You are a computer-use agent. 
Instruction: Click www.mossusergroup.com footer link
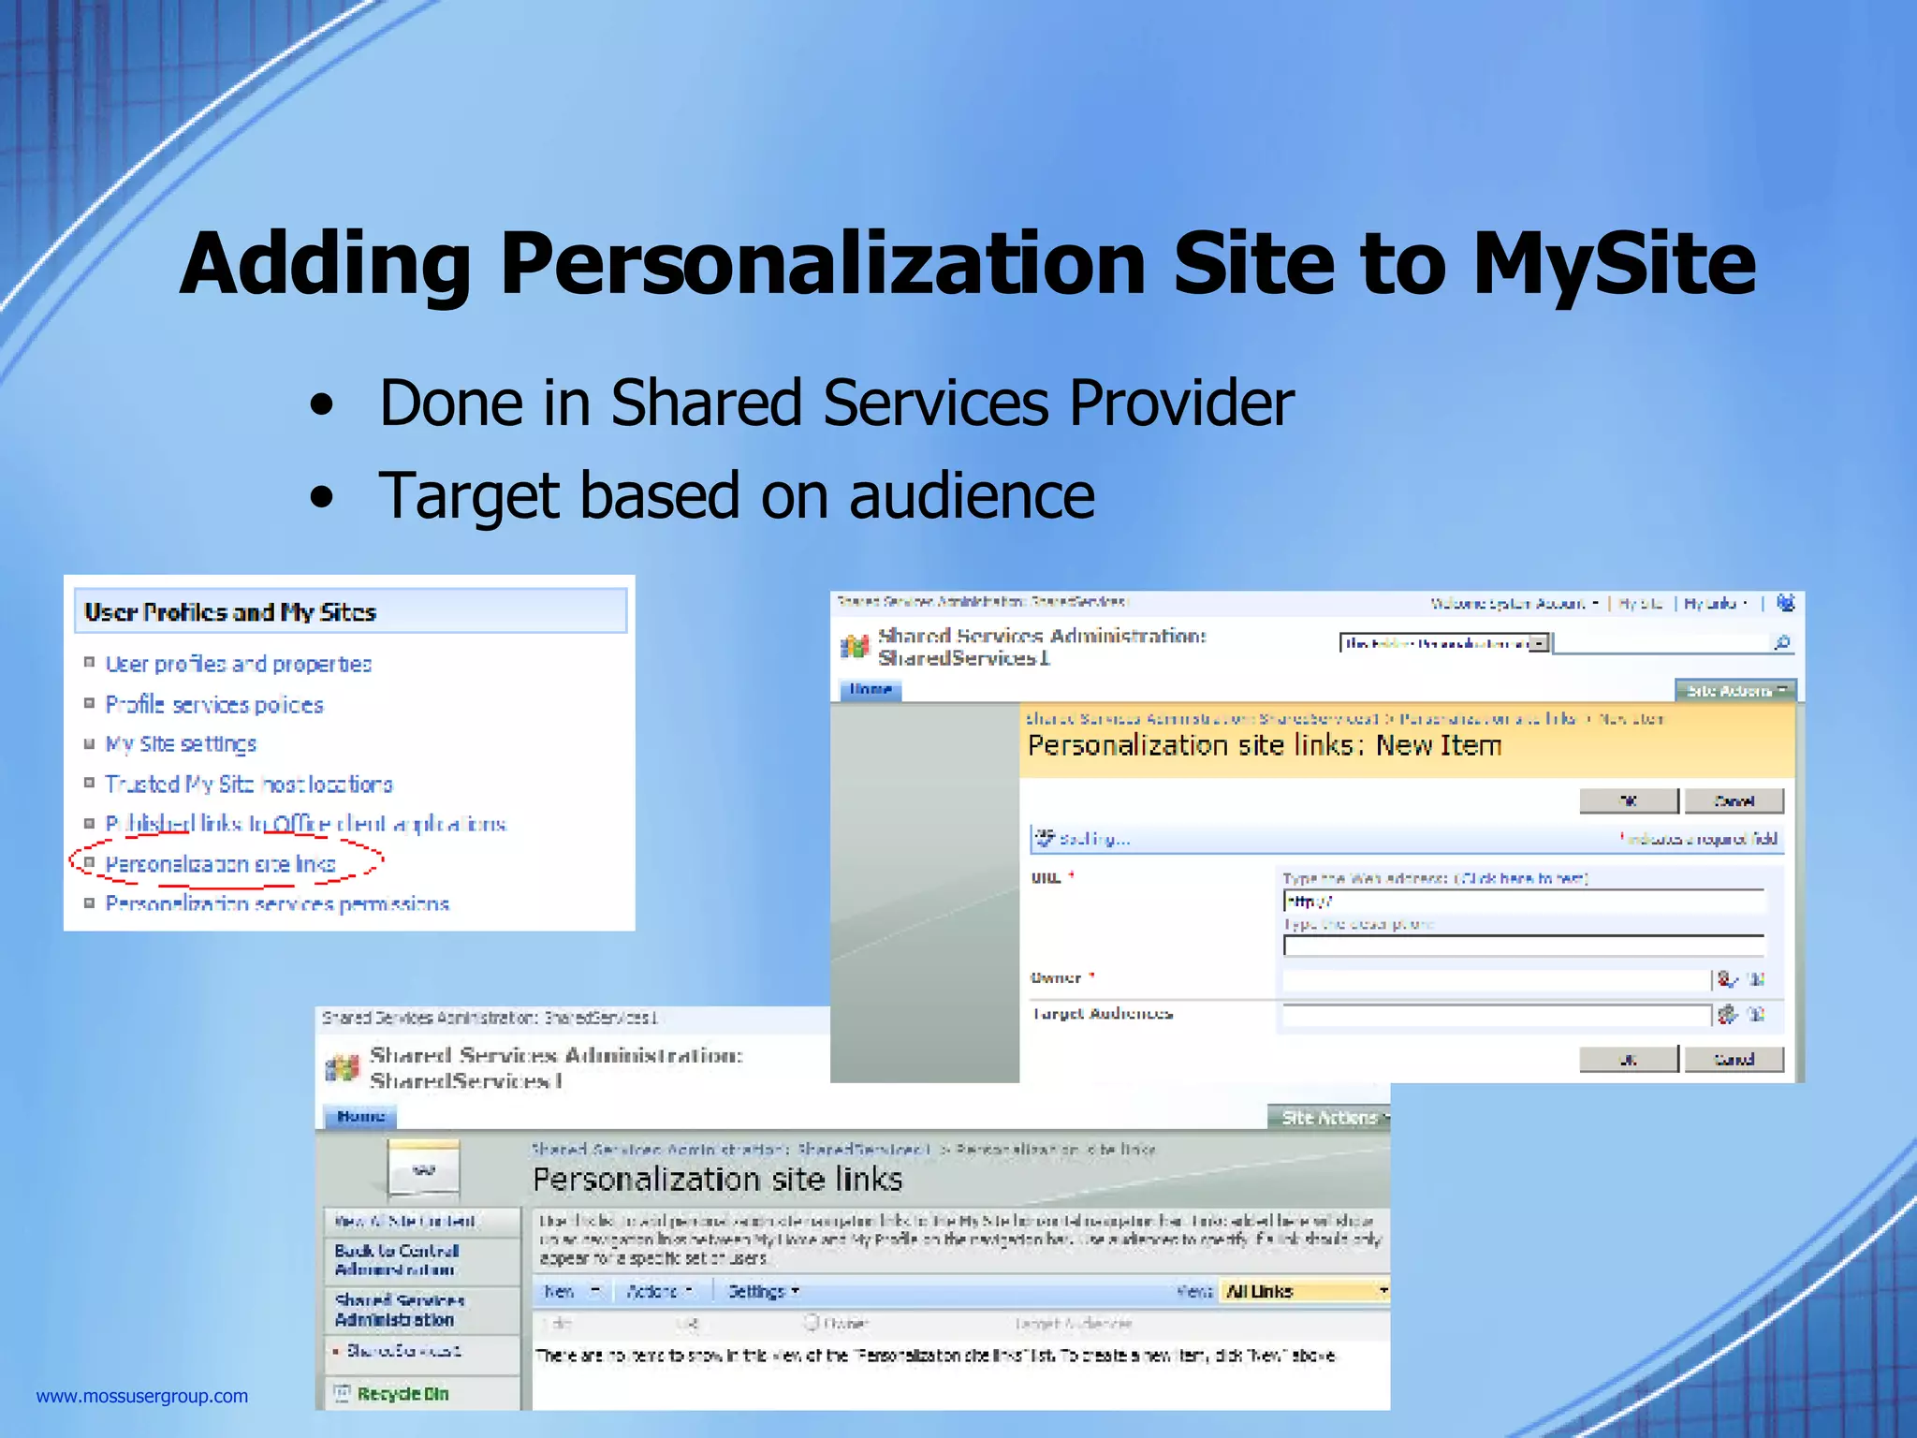point(142,1396)
